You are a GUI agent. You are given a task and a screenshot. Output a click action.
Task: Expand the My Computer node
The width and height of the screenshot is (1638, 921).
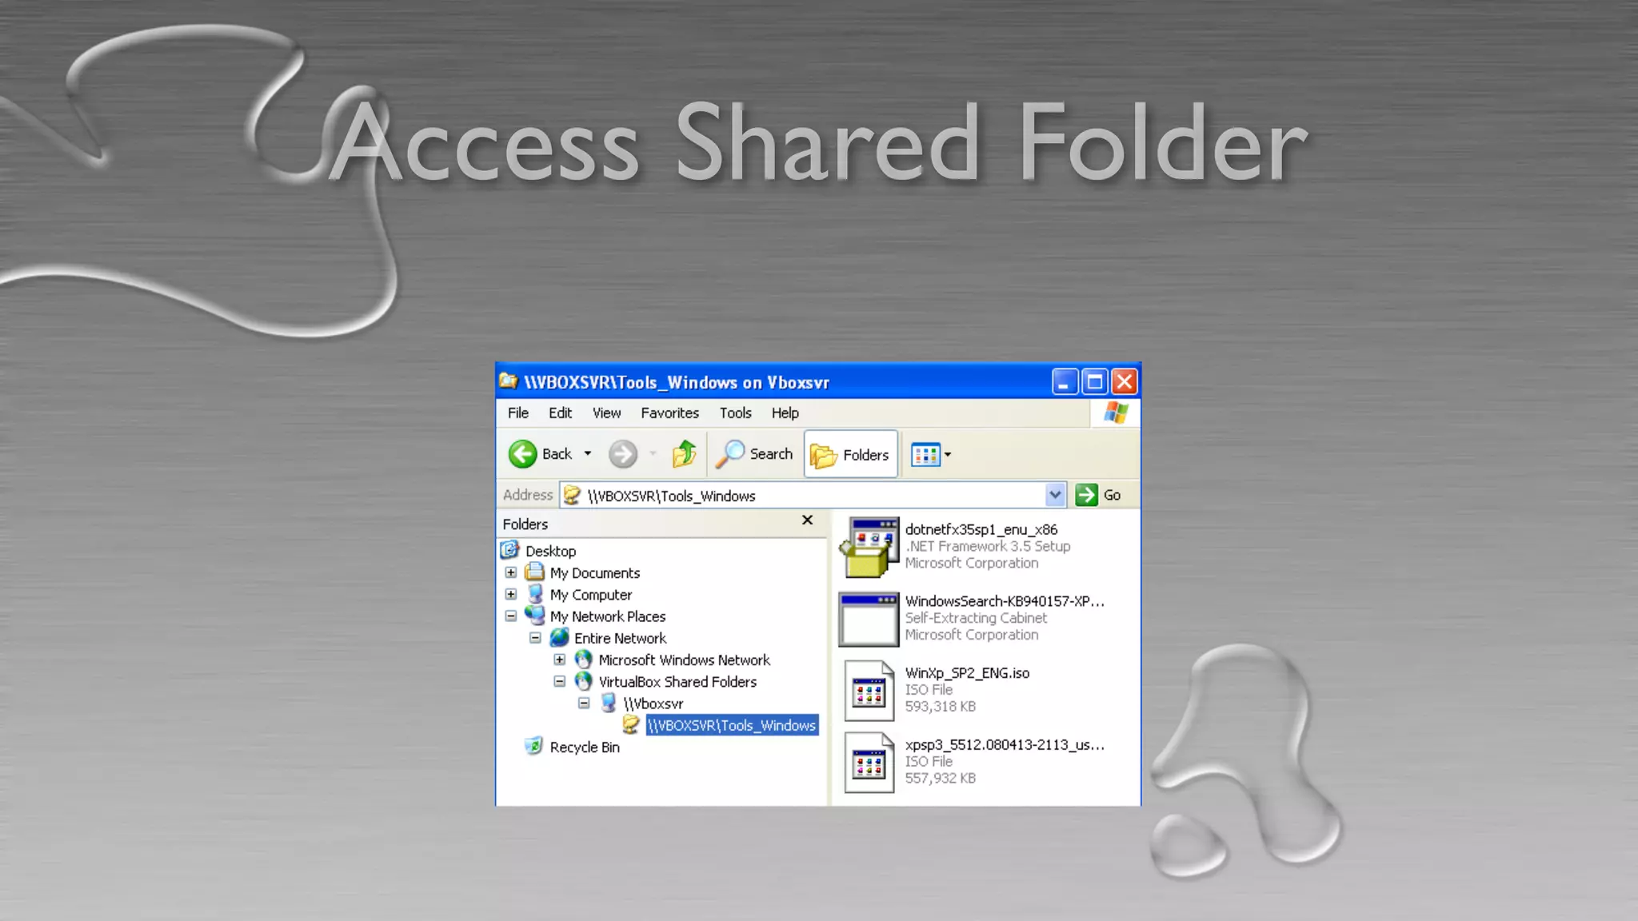(x=511, y=595)
